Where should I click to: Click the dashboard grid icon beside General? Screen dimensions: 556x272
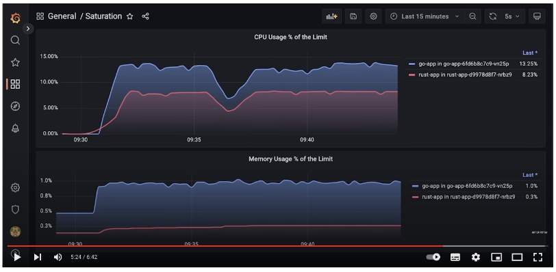pos(40,16)
